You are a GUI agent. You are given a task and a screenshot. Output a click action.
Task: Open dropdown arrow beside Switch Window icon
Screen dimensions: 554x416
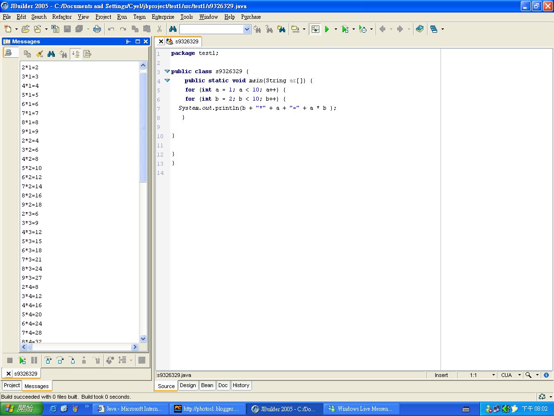point(442,29)
